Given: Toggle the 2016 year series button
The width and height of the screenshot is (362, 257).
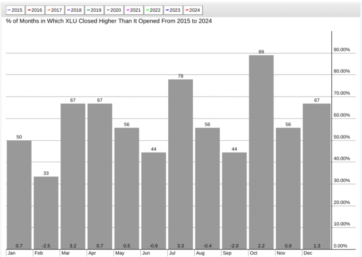Looking at the screenshot, I should coord(35,10).
